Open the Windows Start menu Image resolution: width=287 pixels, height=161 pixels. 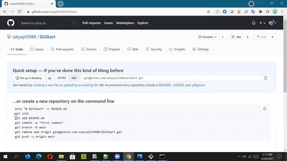point(5,157)
